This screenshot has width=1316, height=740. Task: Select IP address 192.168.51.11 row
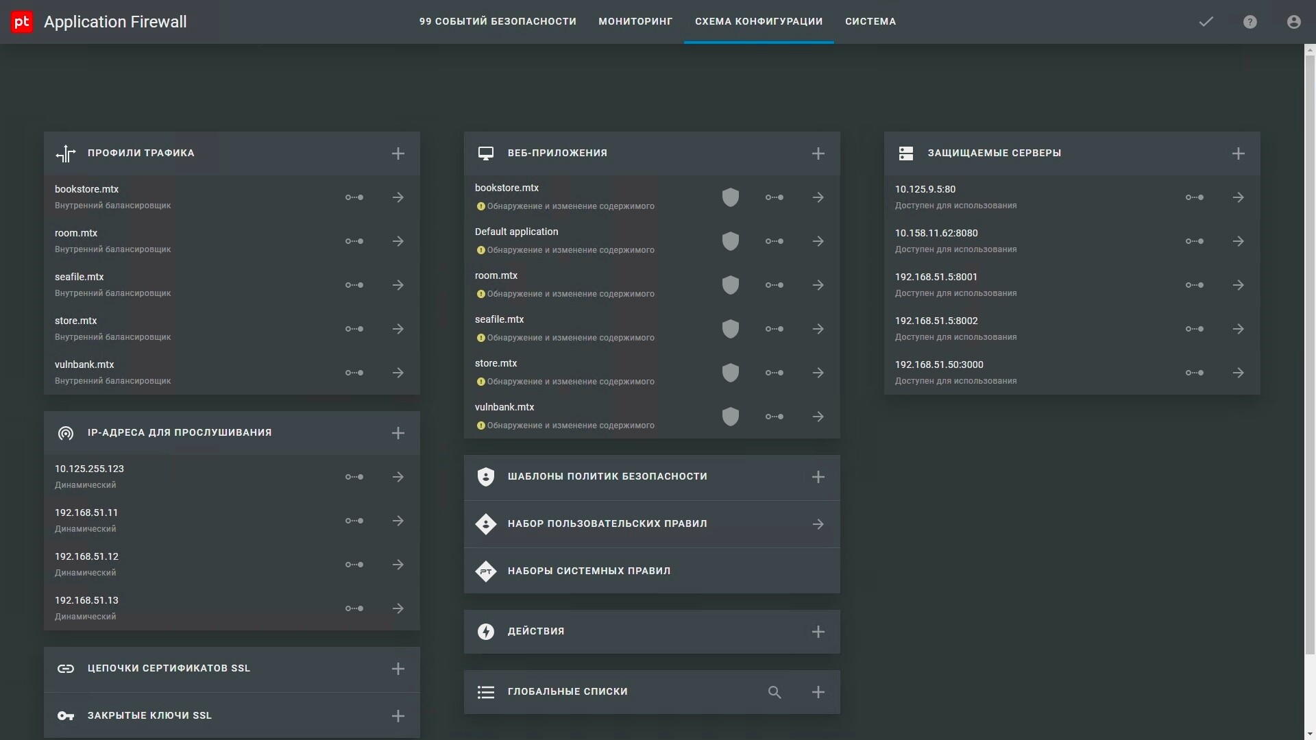click(x=232, y=521)
